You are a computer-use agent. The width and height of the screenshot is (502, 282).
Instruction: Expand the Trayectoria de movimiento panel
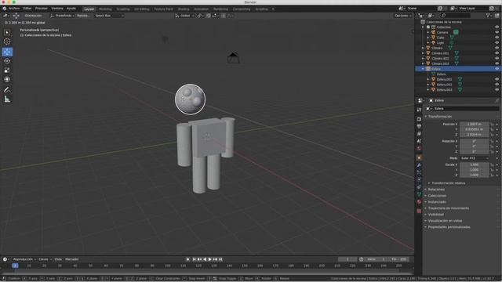point(448,208)
